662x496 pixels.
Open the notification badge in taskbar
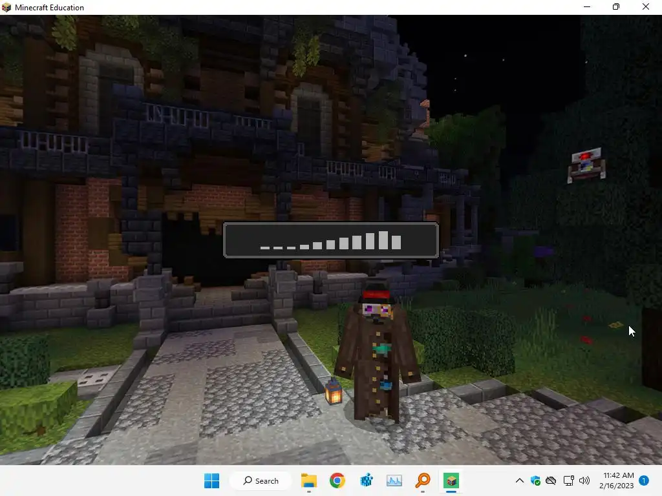click(x=644, y=480)
